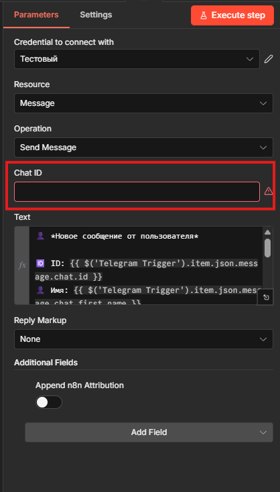Screen dimensions: 280x492
Task: Click the warning triangle beside Chat ID
Action: 269,191
